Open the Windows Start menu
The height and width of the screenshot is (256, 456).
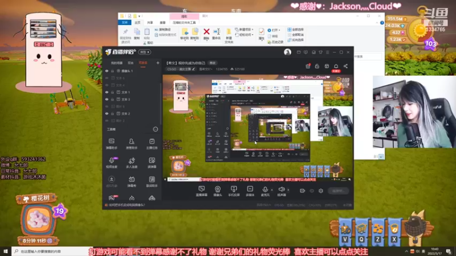[6, 251]
